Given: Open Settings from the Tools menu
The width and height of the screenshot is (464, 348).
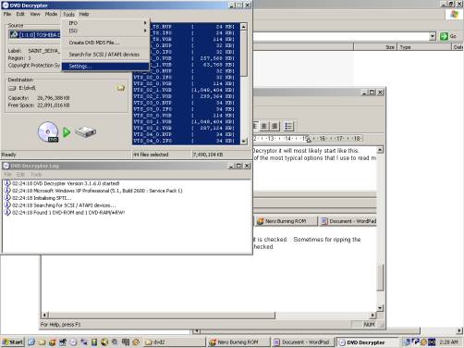Looking at the screenshot, I should pos(105,67).
